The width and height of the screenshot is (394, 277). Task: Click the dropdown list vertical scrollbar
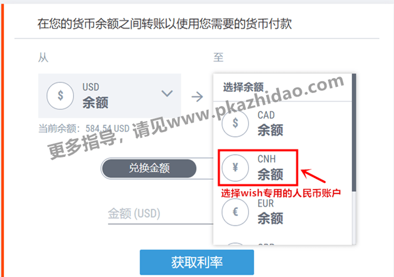pos(354,133)
